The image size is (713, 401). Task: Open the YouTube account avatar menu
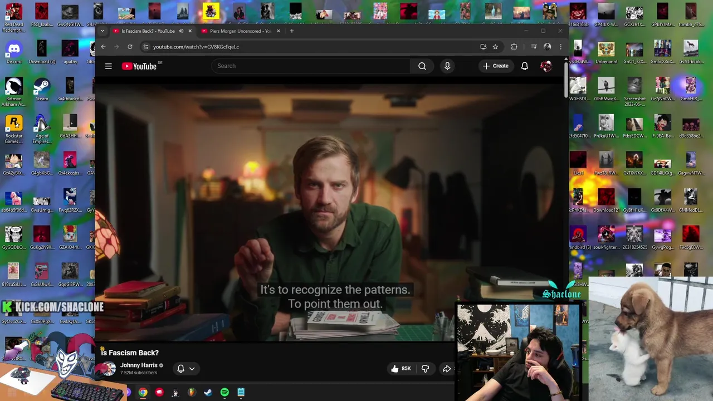point(546,66)
